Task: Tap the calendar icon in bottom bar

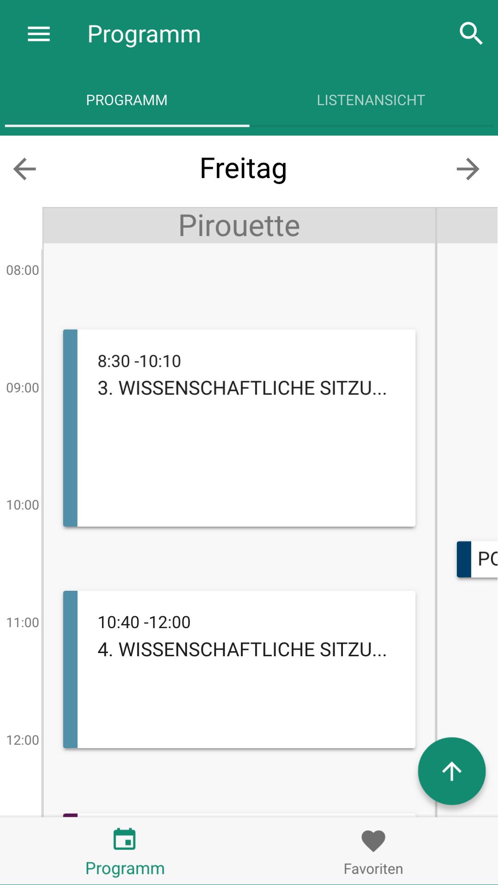Action: (125, 839)
